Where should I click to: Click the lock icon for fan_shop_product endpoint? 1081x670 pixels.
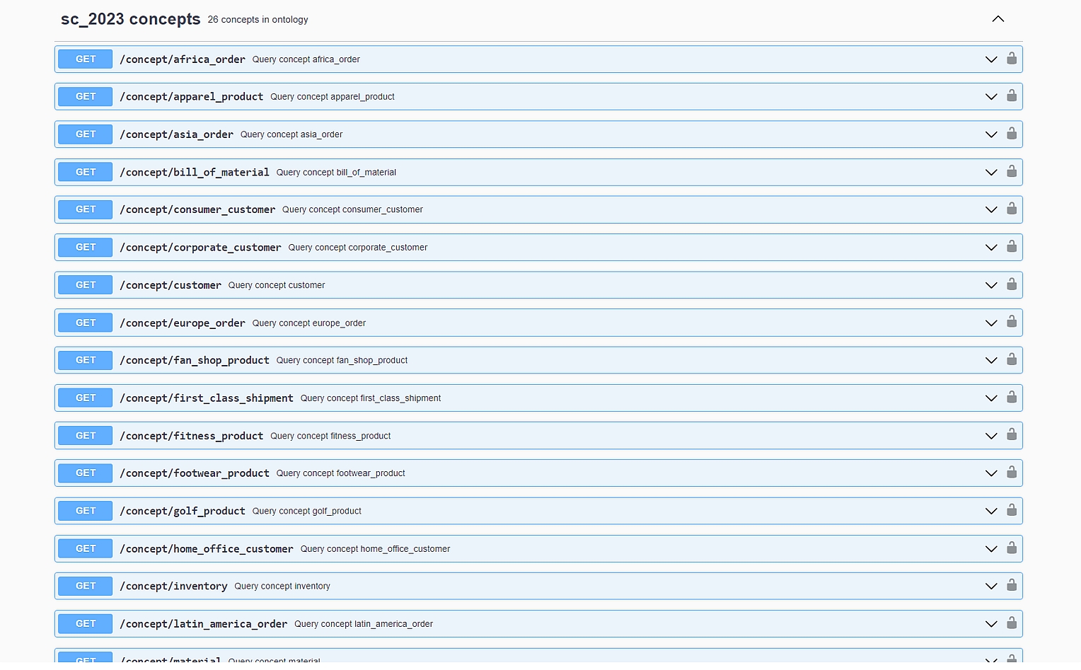coord(1012,360)
